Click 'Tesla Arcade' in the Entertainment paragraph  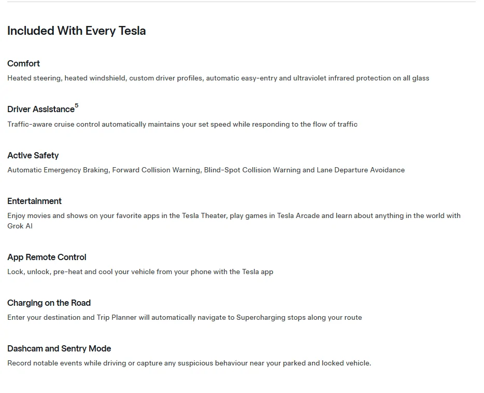(298, 215)
